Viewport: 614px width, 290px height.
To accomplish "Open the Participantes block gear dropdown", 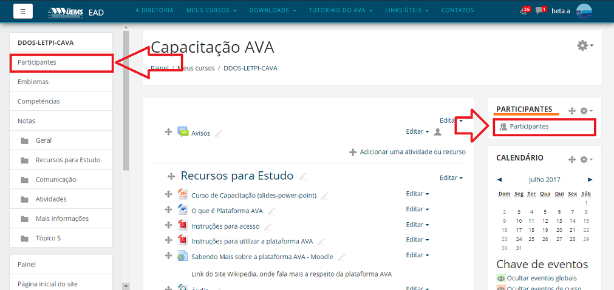I will click(x=586, y=111).
